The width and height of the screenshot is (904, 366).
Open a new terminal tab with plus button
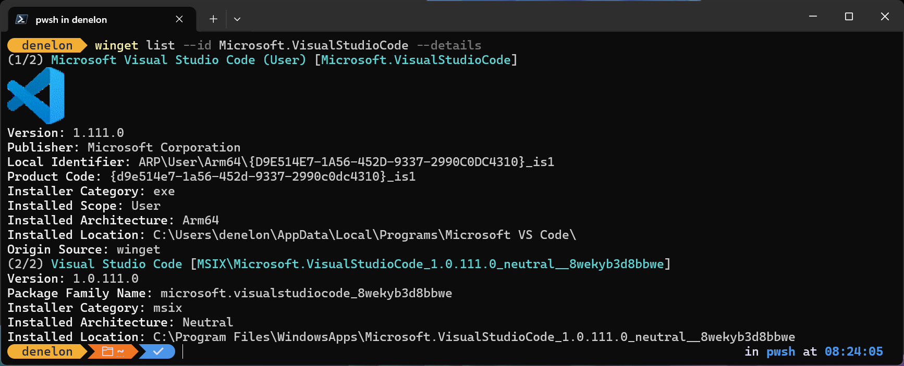coord(213,19)
